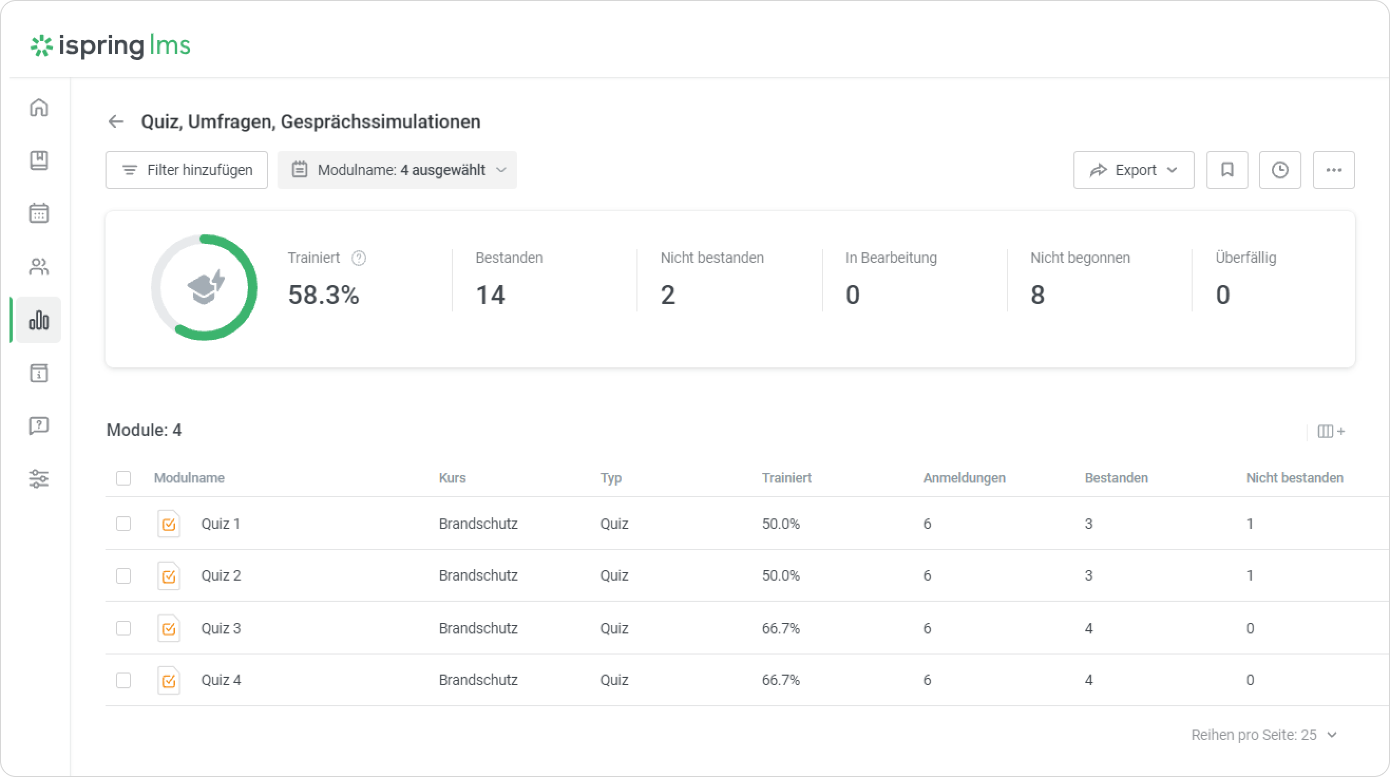Screen dimensions: 1390x777
Task: Tick the Quiz 3 row checkbox
Action: click(x=123, y=628)
